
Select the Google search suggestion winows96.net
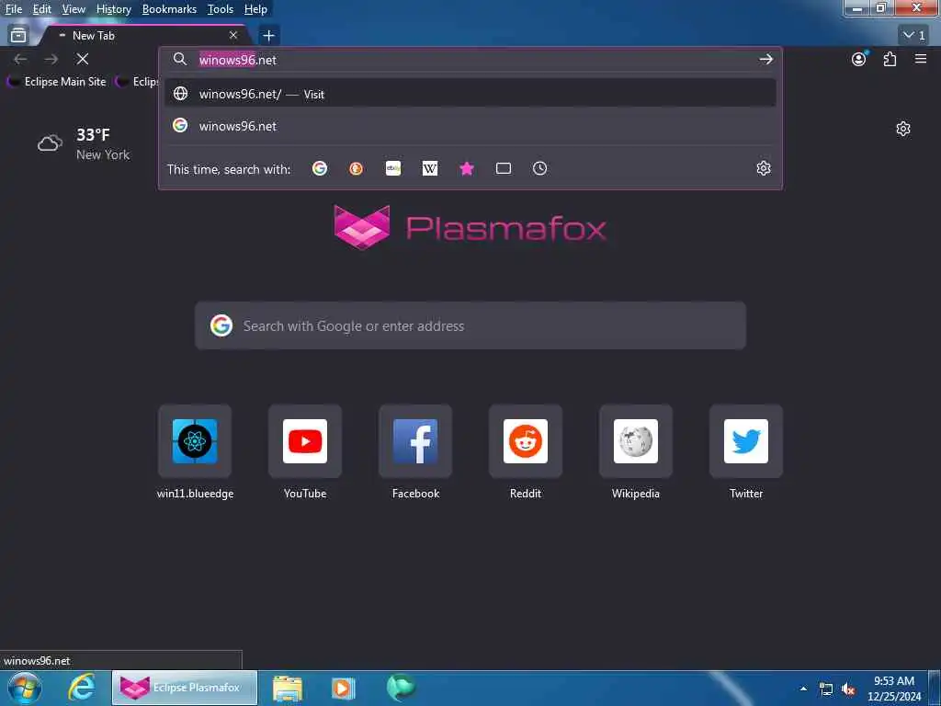click(470, 126)
